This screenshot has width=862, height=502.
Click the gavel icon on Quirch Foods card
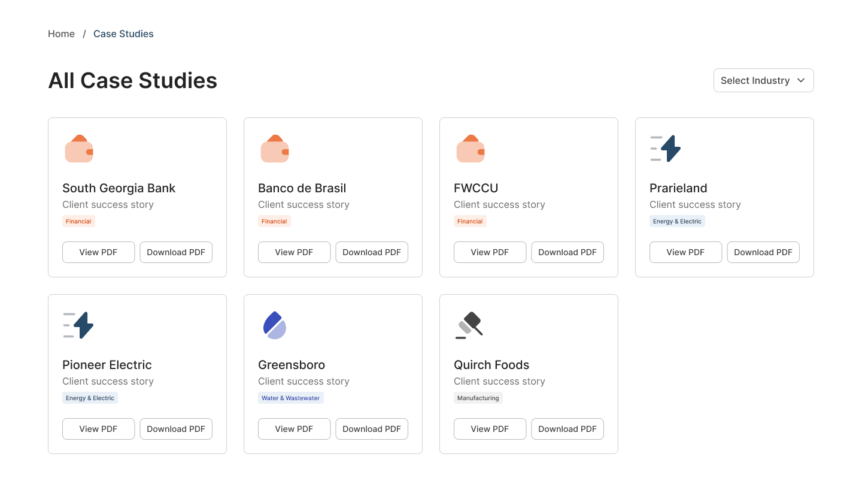point(470,325)
